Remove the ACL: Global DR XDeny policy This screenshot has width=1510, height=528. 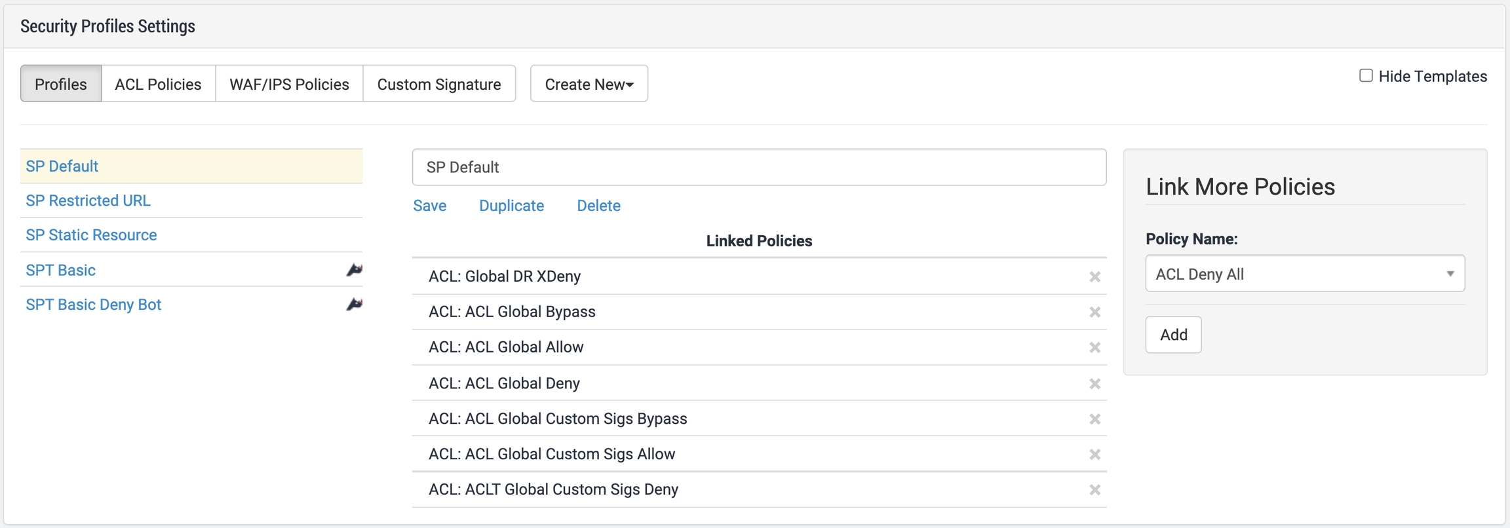1094,277
